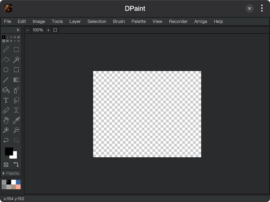Pick the Eyedropper color picker tool

coord(16,120)
